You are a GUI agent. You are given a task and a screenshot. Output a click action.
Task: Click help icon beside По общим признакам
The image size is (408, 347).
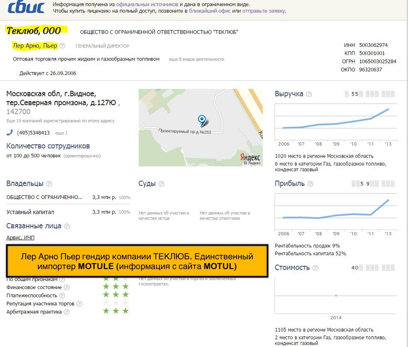click(x=62, y=279)
